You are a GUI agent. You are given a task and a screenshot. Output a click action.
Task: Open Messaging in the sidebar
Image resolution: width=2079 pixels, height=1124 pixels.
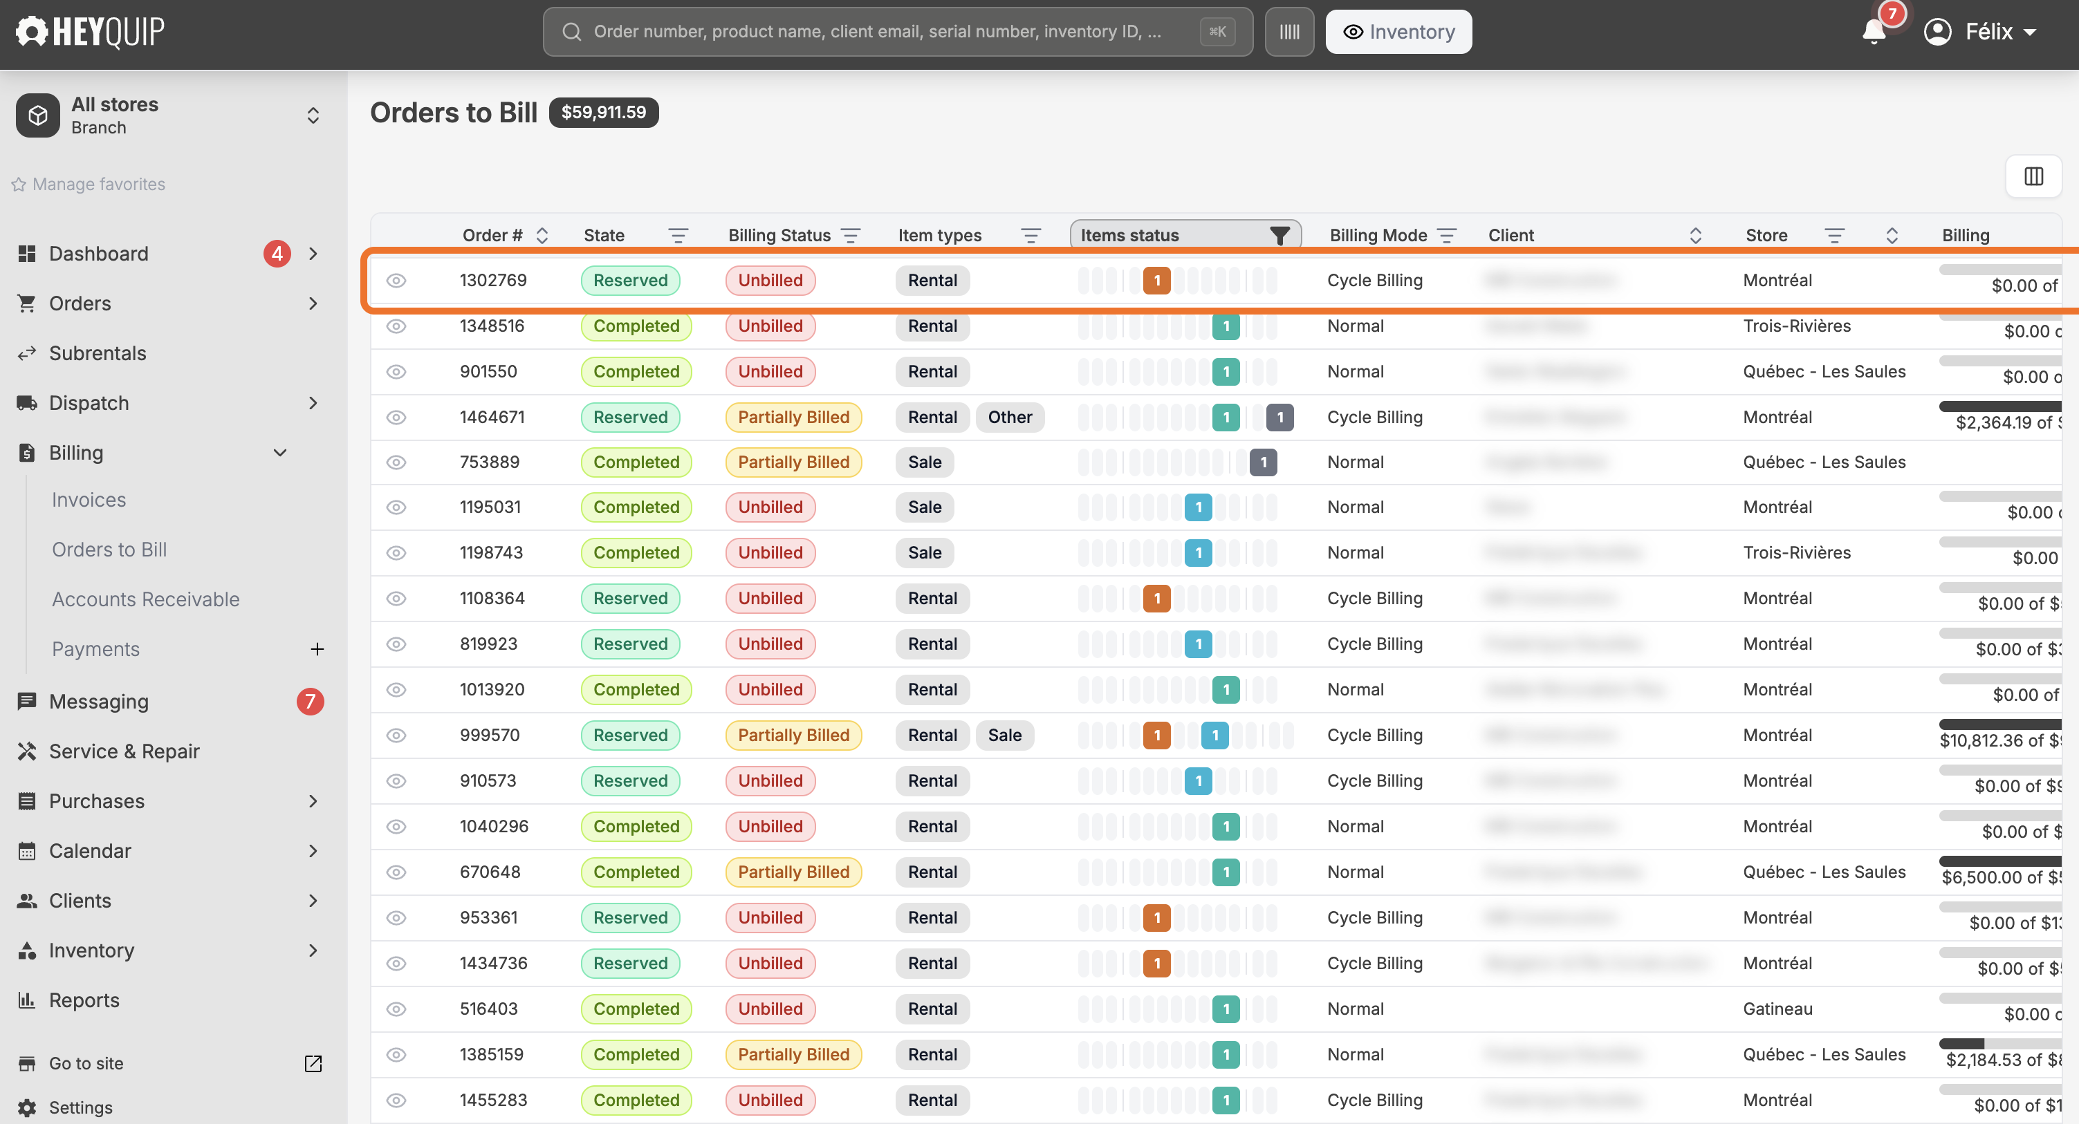pyautogui.click(x=100, y=701)
